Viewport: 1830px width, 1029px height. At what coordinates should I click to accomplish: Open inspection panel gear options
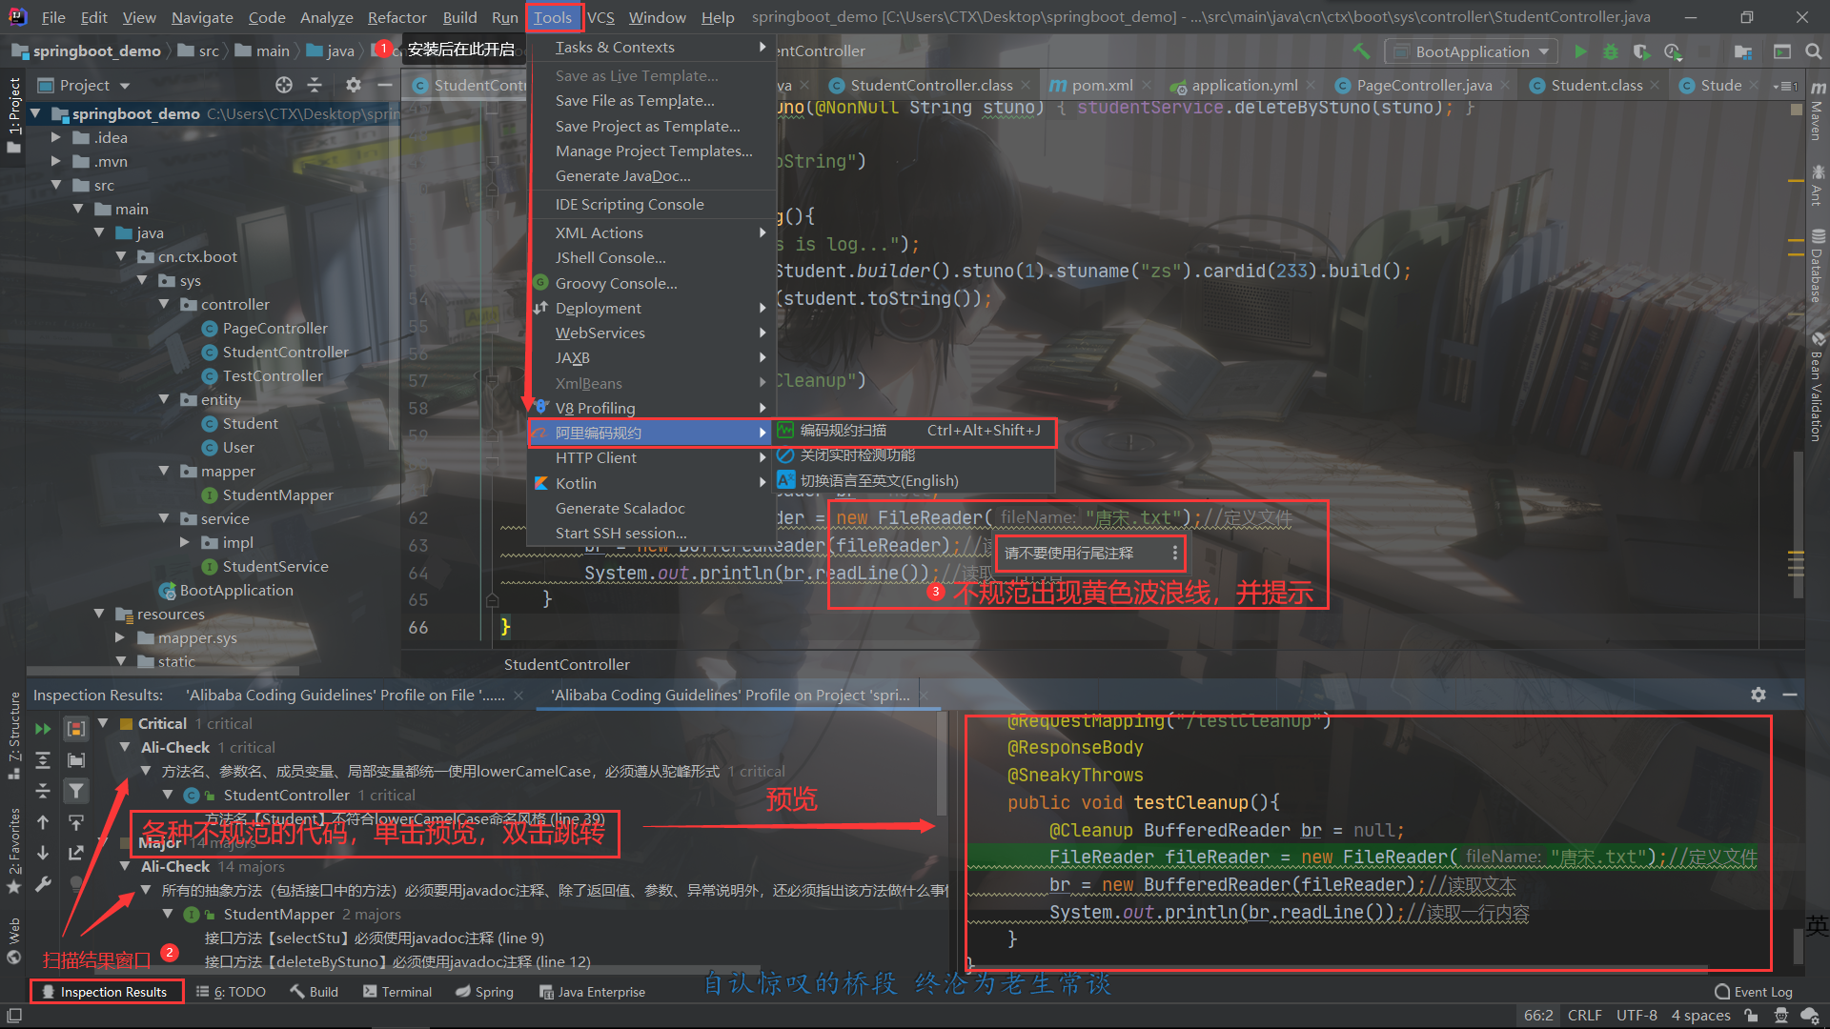(1759, 695)
